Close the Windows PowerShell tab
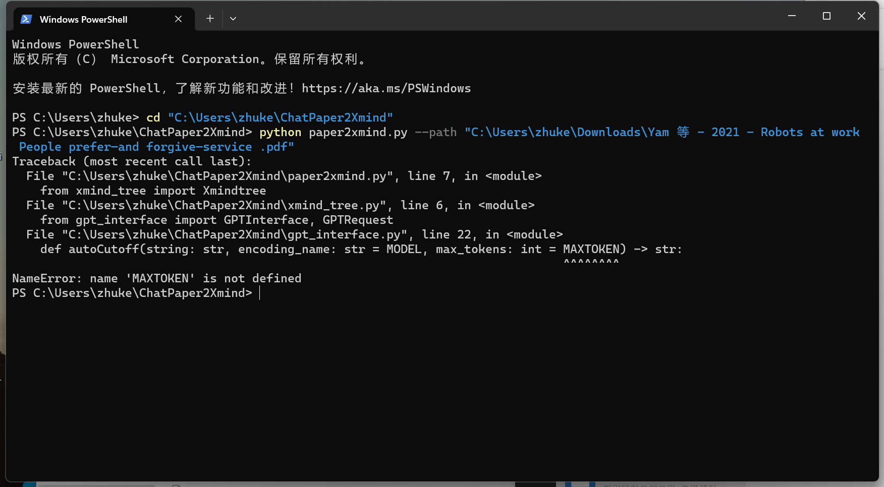Image resolution: width=884 pixels, height=487 pixels. click(x=178, y=19)
